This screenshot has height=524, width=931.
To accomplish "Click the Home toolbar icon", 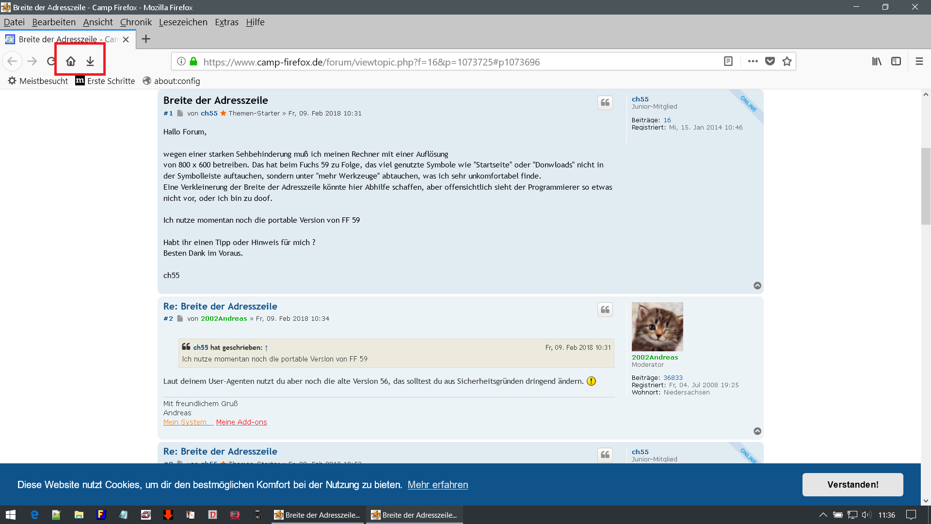I will point(71,61).
